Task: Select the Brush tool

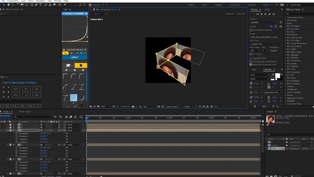Action: (x=46, y=4)
